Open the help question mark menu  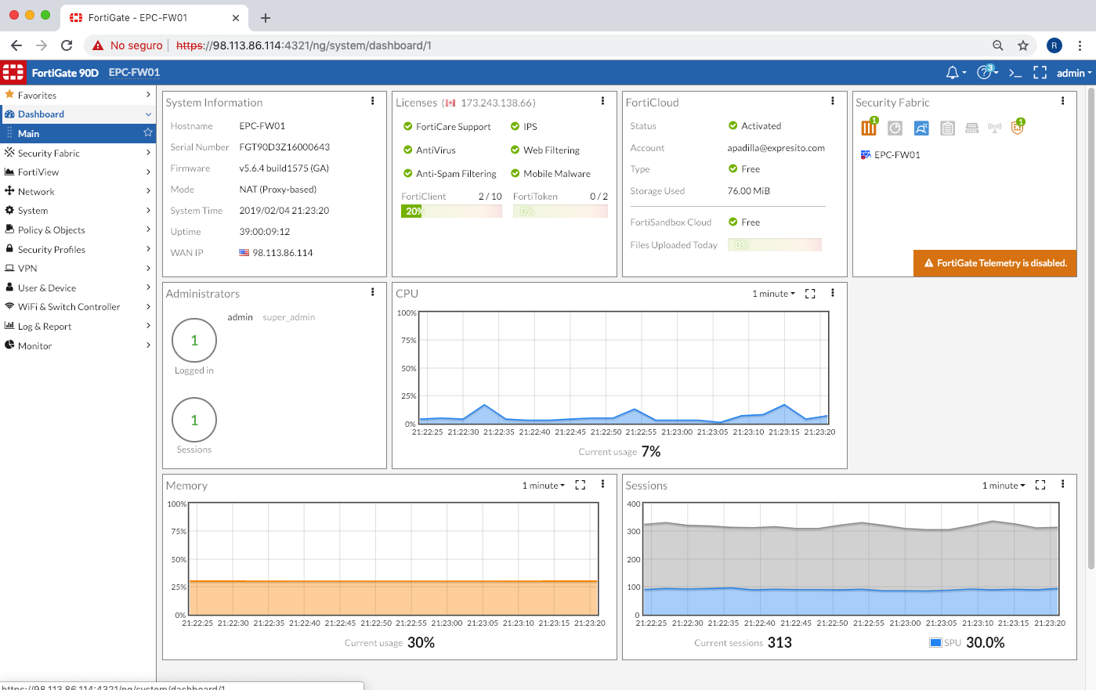coord(987,72)
